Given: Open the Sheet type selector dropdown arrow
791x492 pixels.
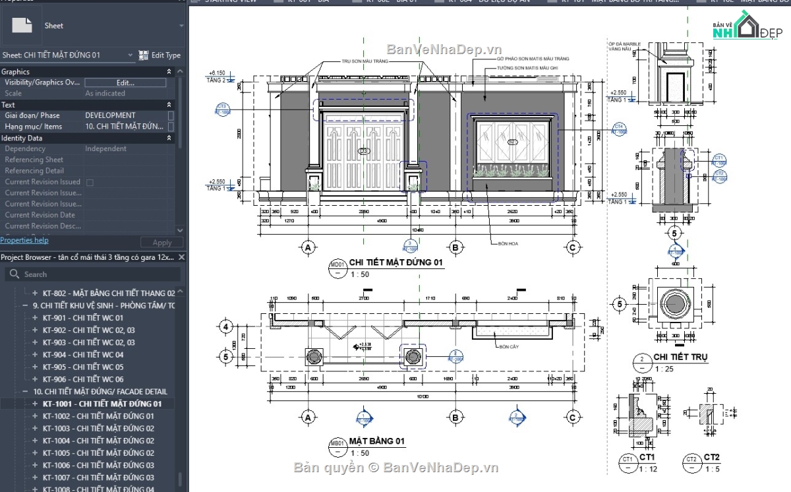Looking at the screenshot, I should coord(181,26).
